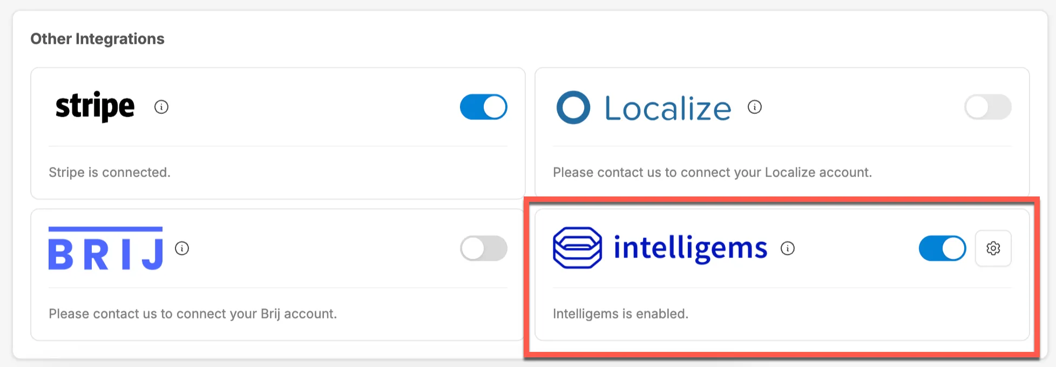Click the info icon next to Stripe
The width and height of the screenshot is (1056, 367).
tap(161, 107)
